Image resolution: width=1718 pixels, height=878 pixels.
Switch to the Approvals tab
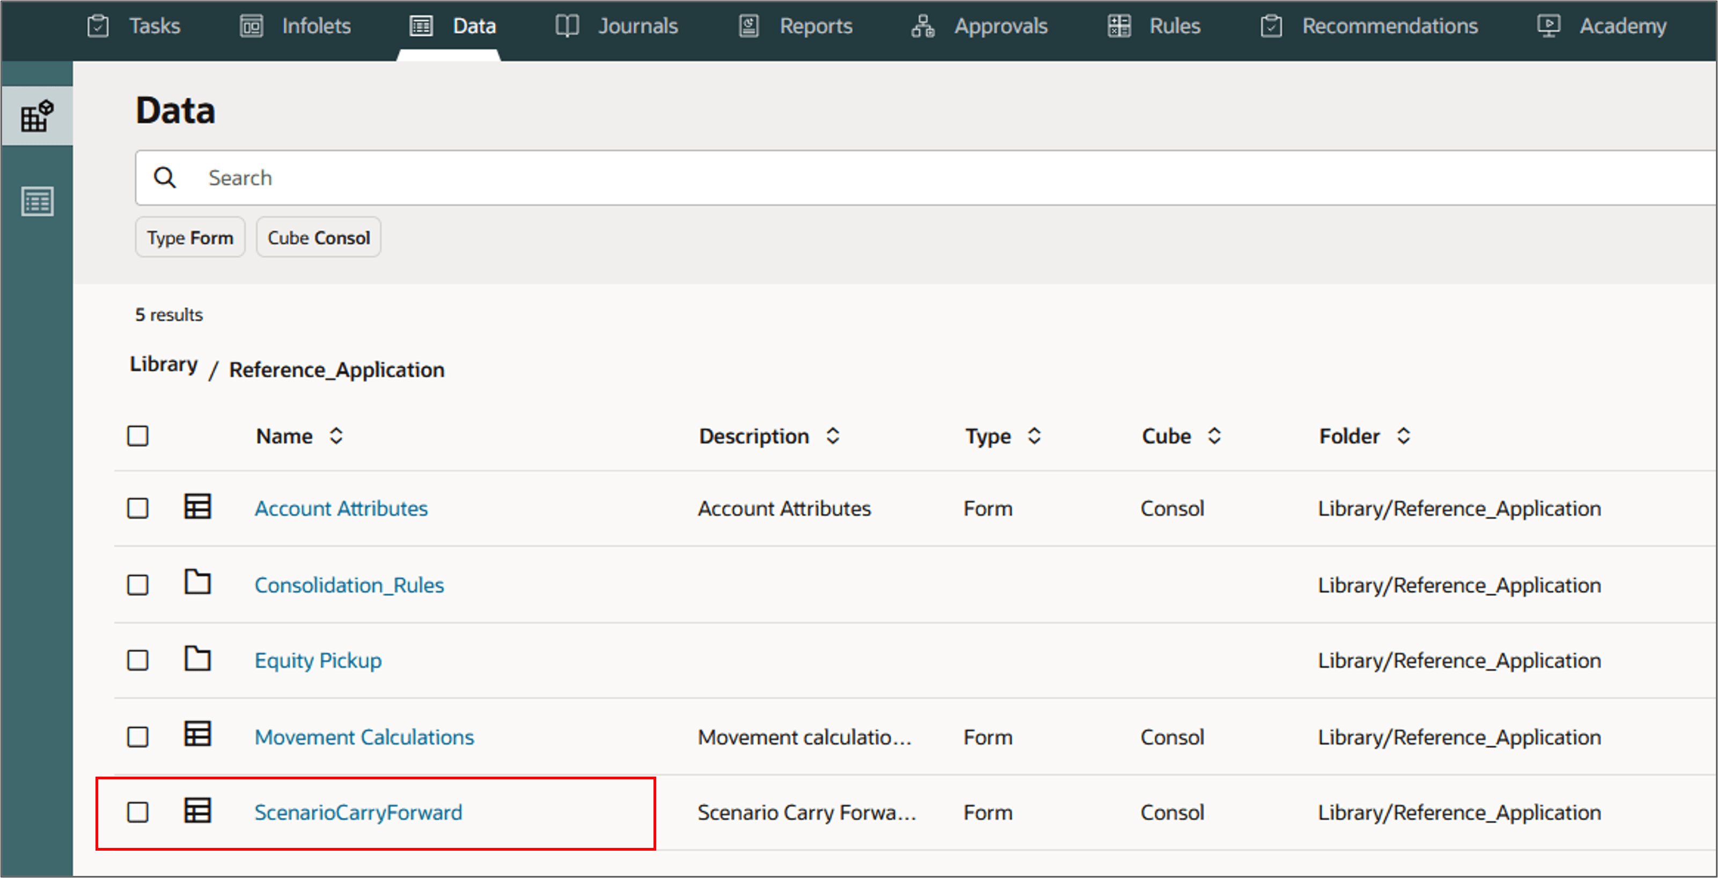pos(980,26)
